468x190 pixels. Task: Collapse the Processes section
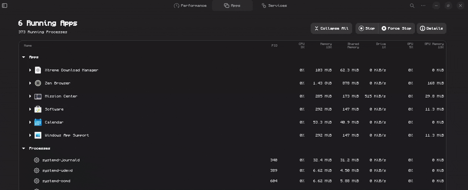pos(23,148)
